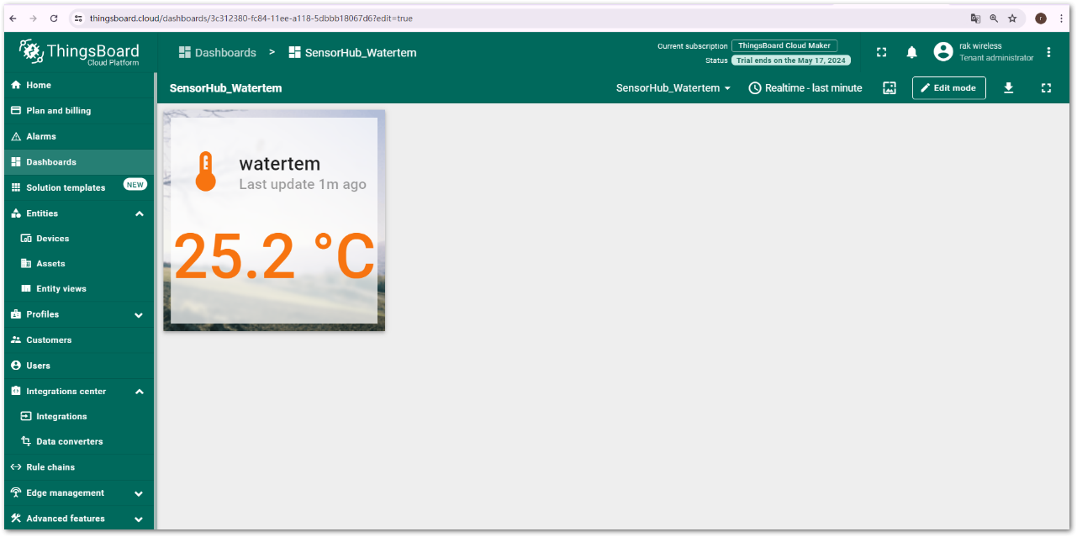1077x537 pixels.
Task: Open the Users page
Action: (x=79, y=366)
